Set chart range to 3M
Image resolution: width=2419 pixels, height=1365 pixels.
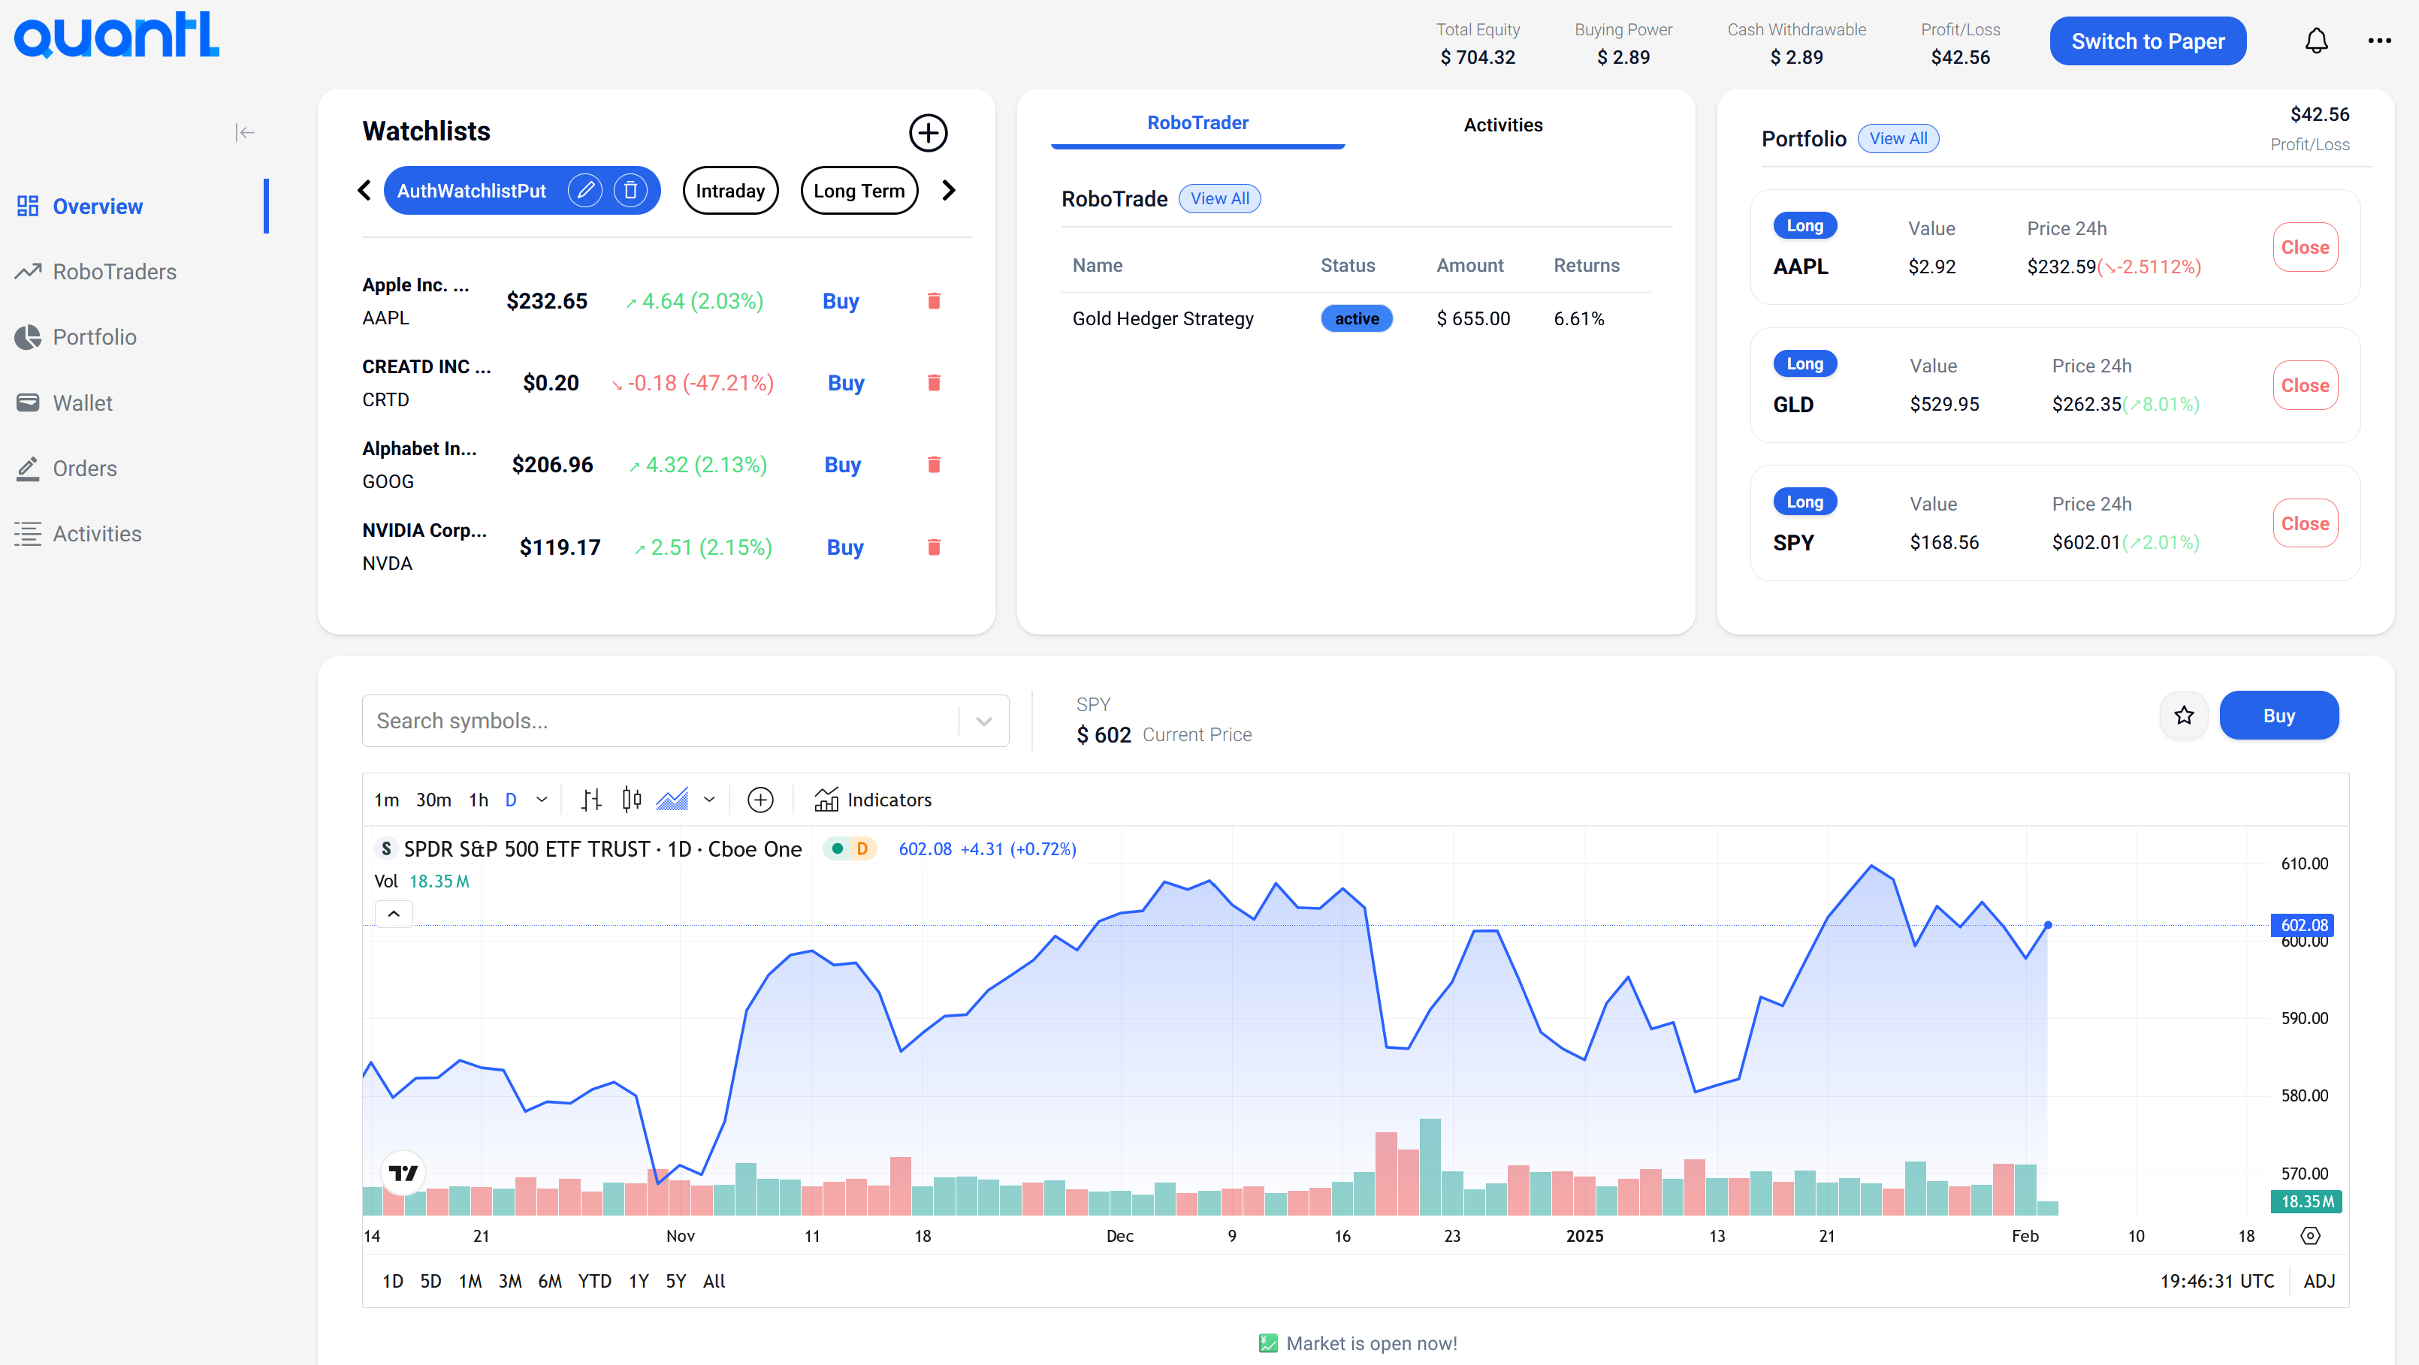tap(510, 1280)
